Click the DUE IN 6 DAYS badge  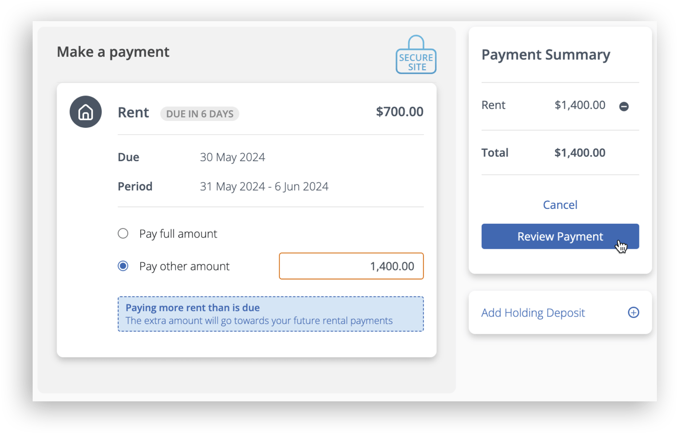point(199,114)
